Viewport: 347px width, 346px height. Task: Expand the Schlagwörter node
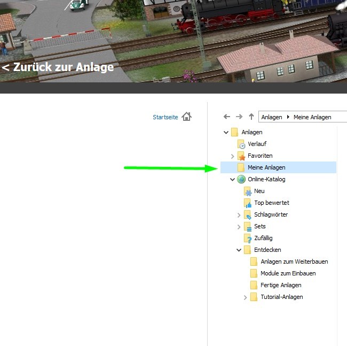(x=239, y=215)
